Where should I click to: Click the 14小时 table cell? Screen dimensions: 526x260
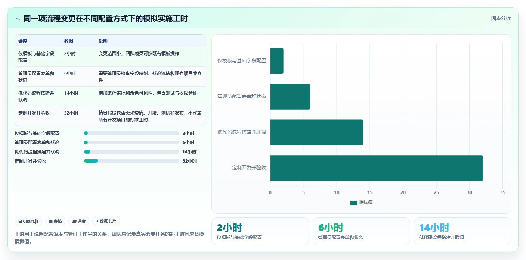coord(78,96)
